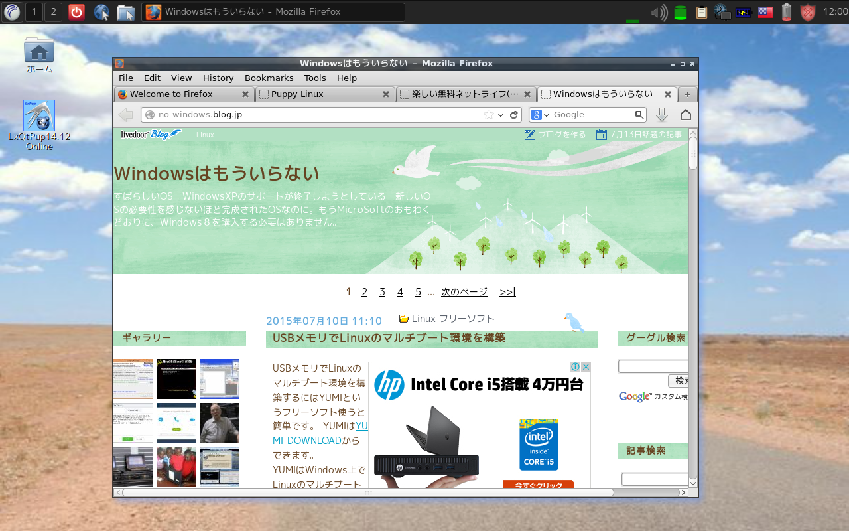Screen dimensions: 849x531
Task: Open a new tab with plus button
Action: tap(688, 94)
